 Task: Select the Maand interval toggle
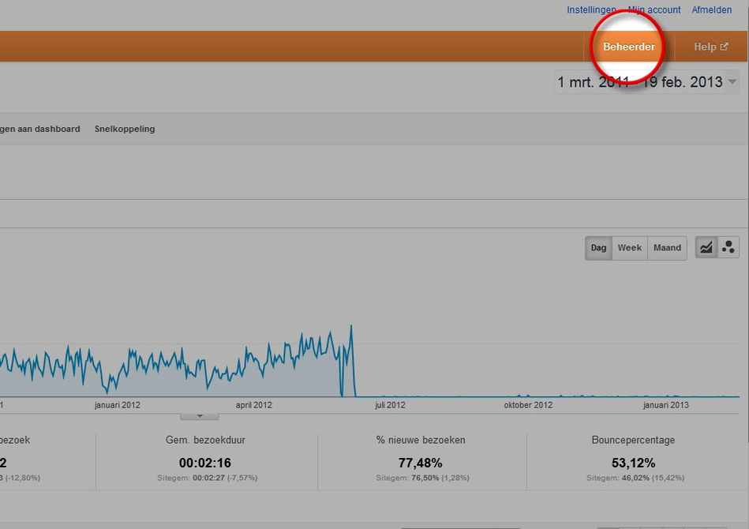point(667,248)
